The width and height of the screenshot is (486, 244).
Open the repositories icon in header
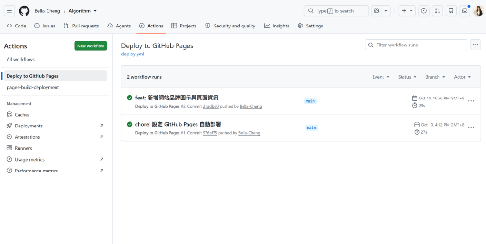(x=451, y=11)
